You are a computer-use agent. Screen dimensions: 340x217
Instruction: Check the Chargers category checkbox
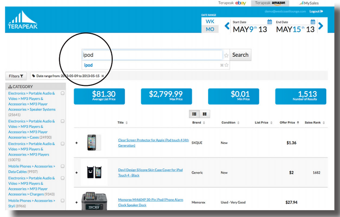[62, 178]
